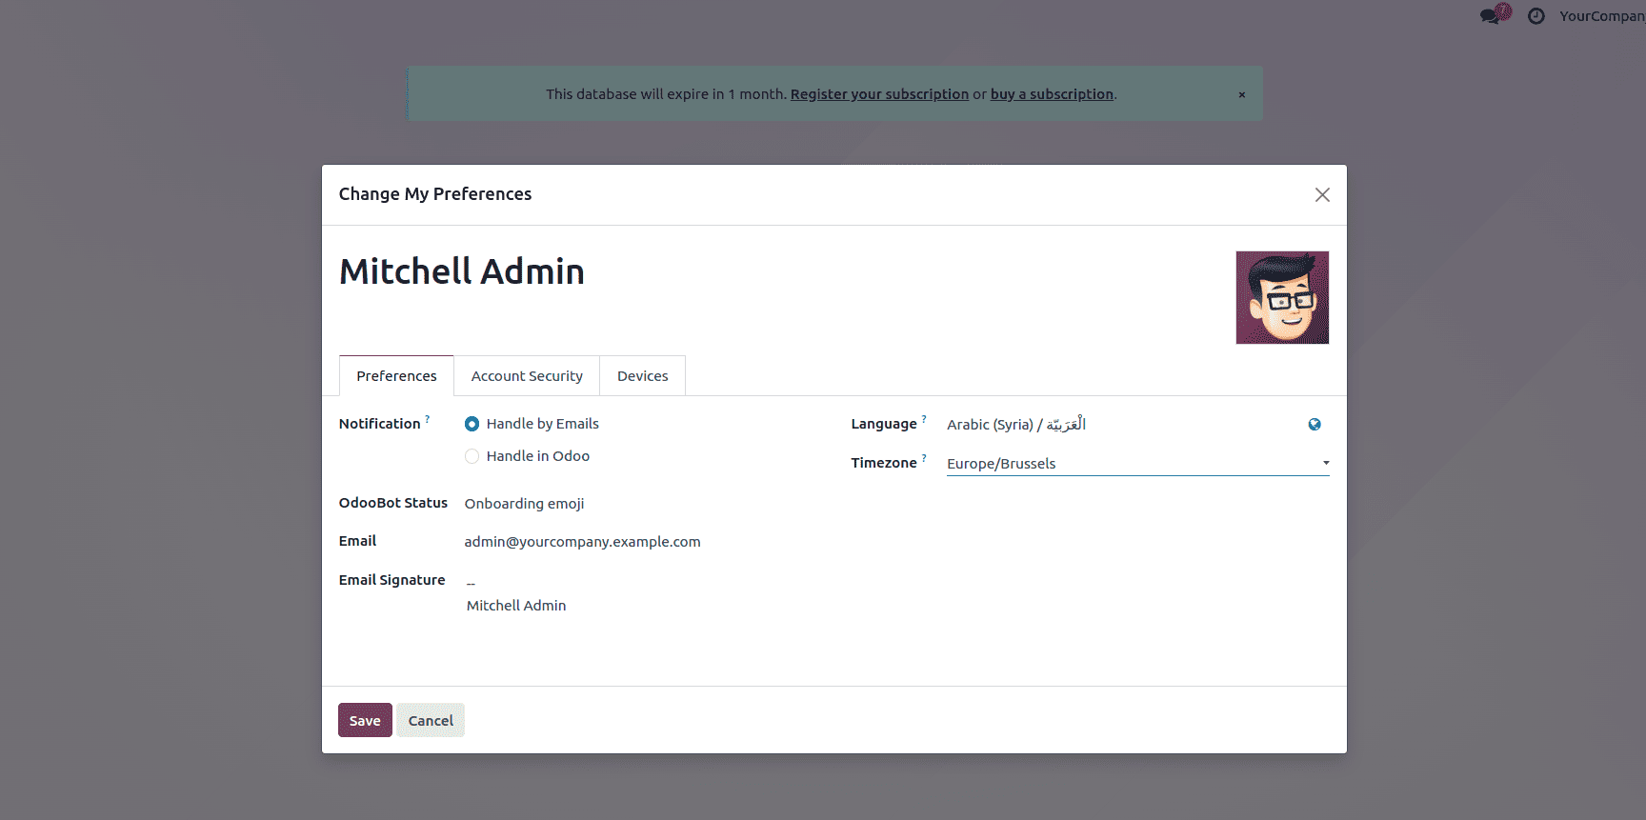
Task: Click the Notification help question mark
Action: 427,419
